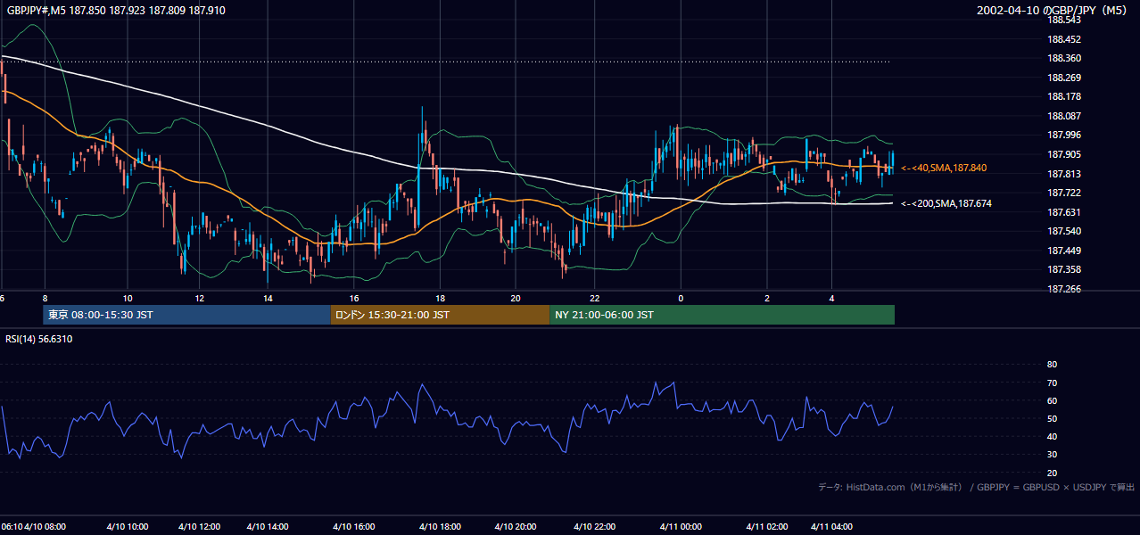The image size is (1140, 535).
Task: Click the 4/10 18:00 bottom time label
Action: tap(440, 526)
